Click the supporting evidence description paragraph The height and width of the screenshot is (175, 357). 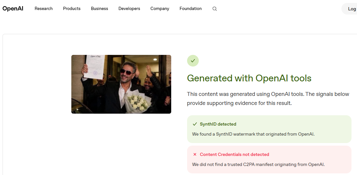coord(268,98)
